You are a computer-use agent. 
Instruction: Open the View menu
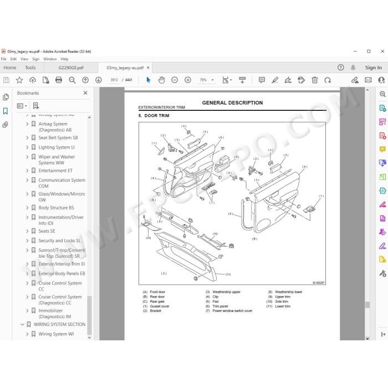click(24, 59)
